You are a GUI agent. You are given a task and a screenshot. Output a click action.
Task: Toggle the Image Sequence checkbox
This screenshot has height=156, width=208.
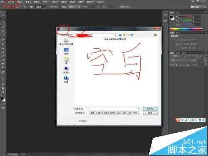tap(78, 121)
